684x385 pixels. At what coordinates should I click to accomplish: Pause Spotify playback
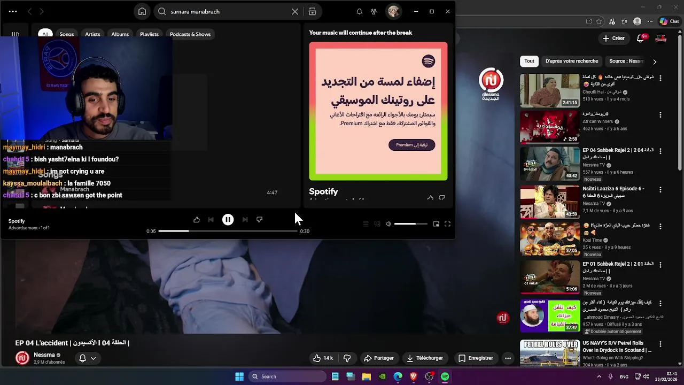pyautogui.click(x=228, y=219)
